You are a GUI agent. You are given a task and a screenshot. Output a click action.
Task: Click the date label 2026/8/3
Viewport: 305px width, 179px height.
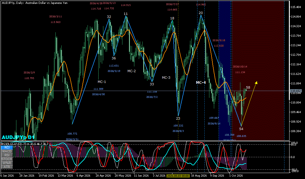click(x=178, y=131)
